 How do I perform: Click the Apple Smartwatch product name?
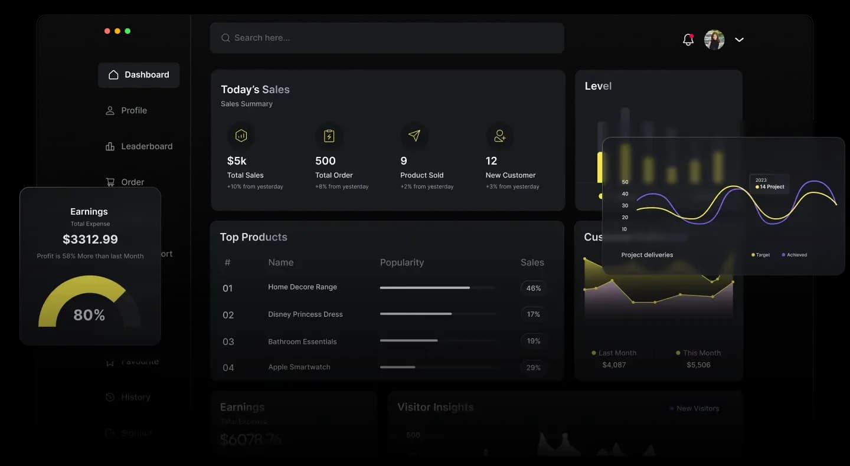(299, 367)
